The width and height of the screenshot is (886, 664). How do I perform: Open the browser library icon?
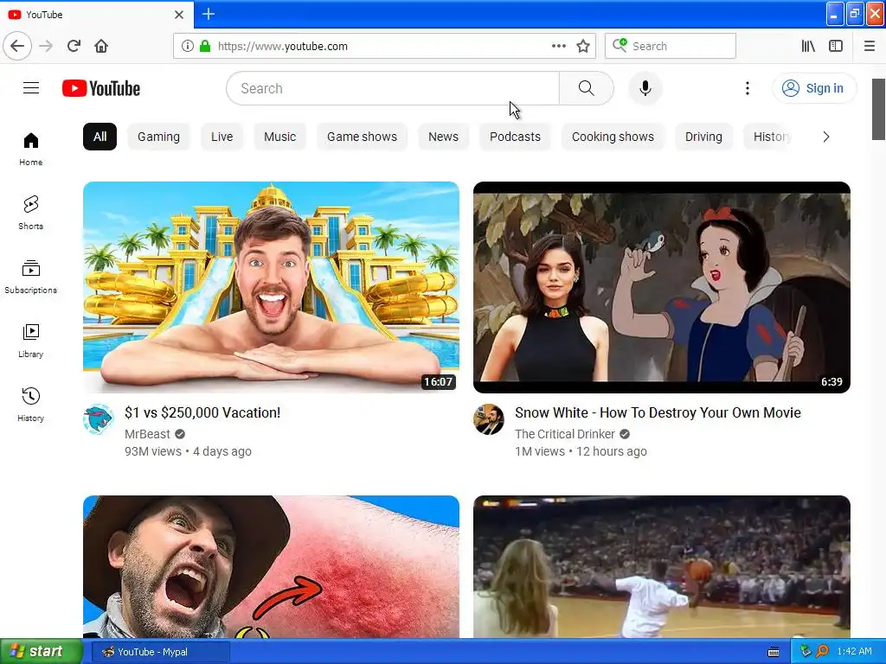coord(808,46)
